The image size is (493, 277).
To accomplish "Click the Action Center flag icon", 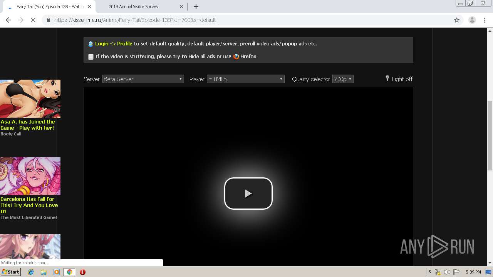I will tap(456, 272).
